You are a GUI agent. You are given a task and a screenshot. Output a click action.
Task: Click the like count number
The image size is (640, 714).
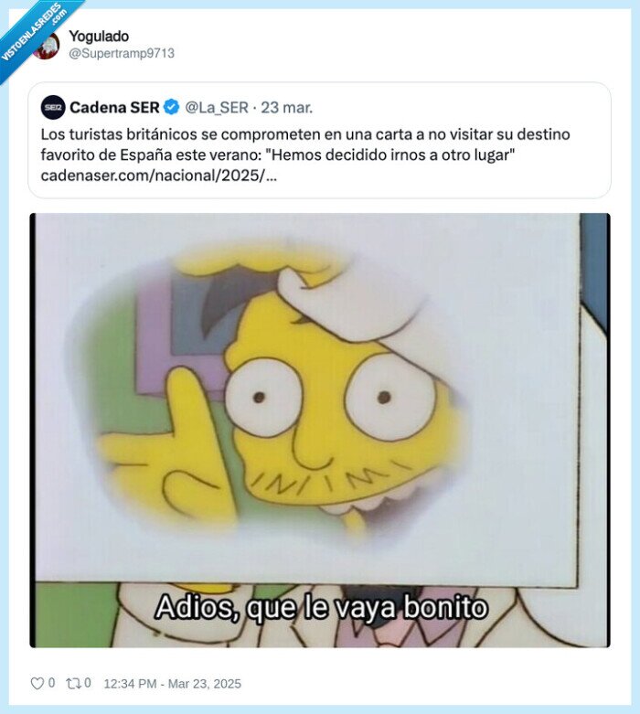(x=51, y=683)
